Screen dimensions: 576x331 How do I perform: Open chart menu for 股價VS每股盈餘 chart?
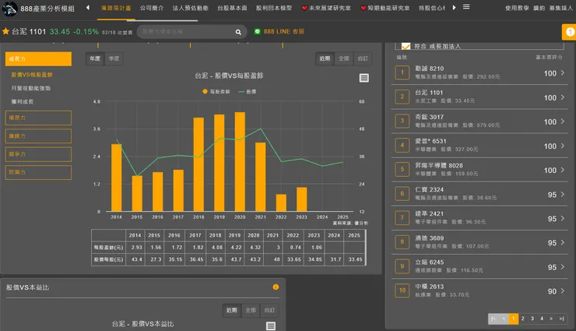(x=364, y=78)
